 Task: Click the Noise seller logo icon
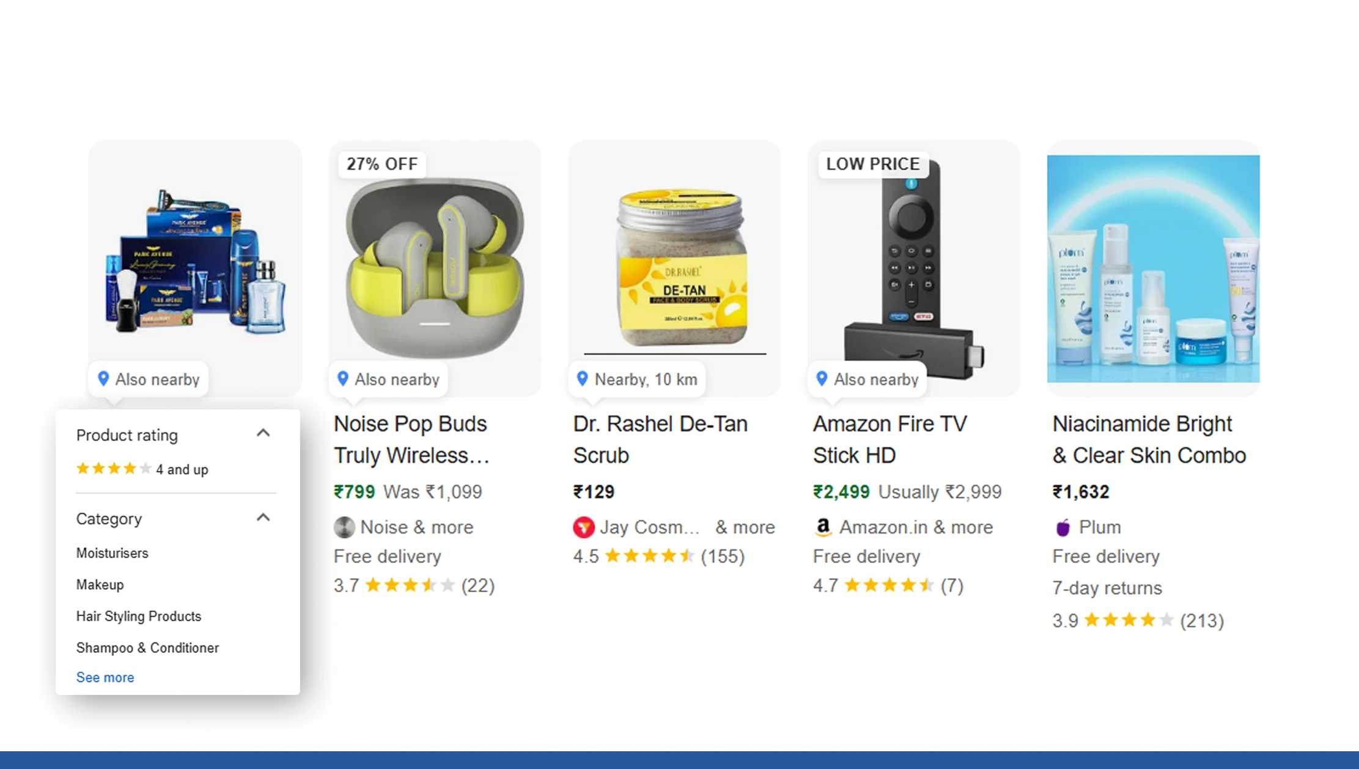click(345, 527)
